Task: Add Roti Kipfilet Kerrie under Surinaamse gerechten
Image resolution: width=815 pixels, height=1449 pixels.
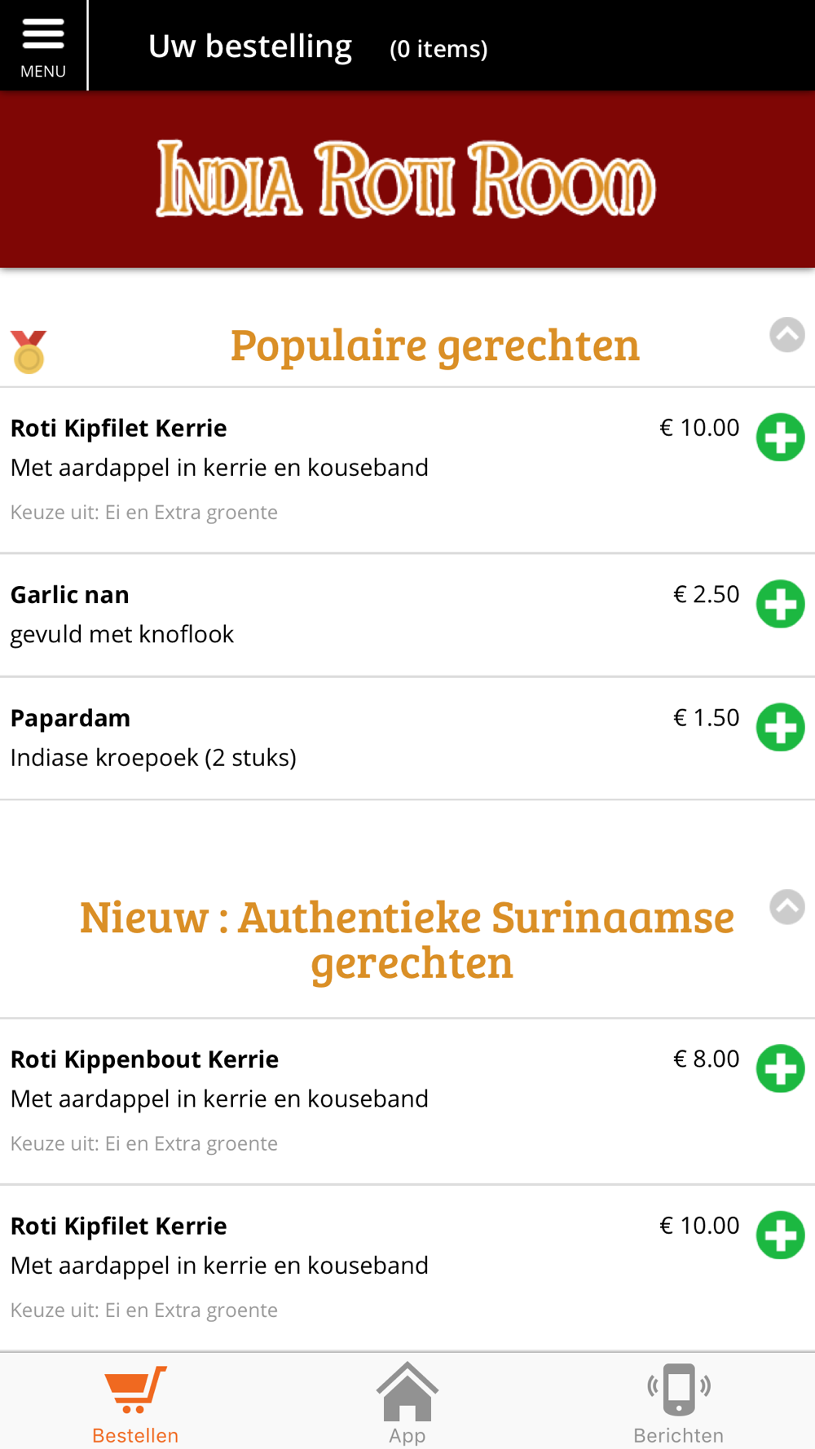Action: pos(780,1235)
